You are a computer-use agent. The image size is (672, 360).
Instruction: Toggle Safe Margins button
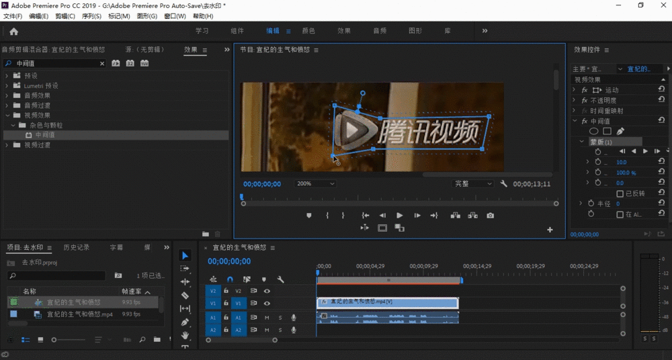tap(382, 228)
